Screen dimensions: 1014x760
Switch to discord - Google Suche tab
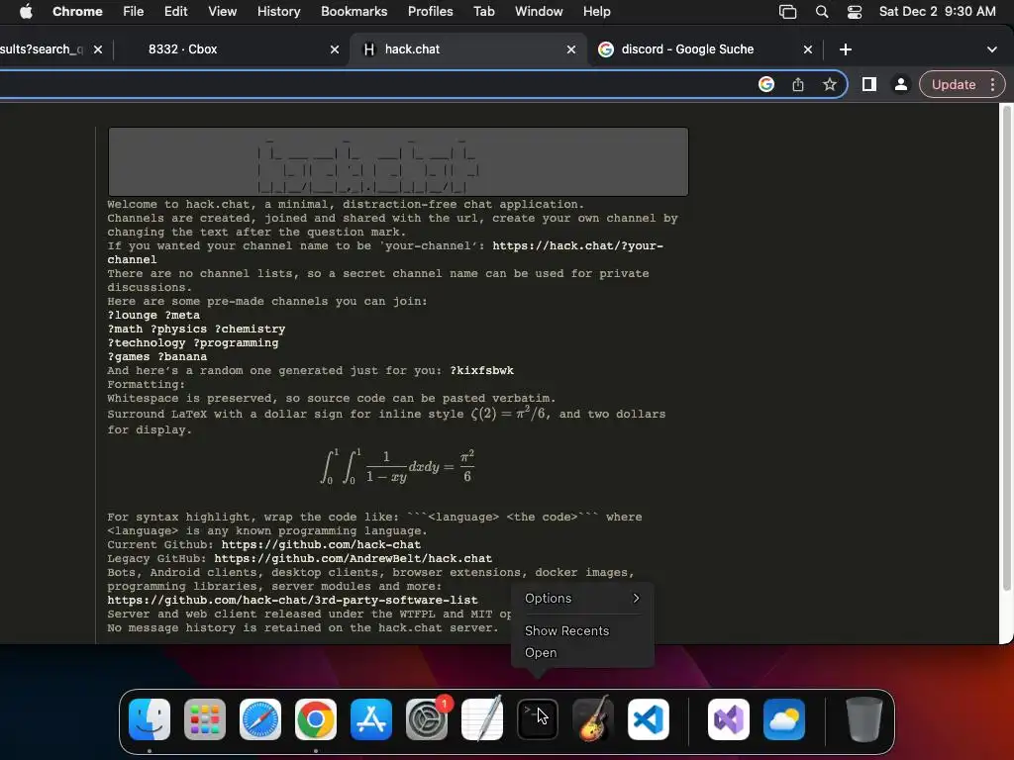pyautogui.click(x=705, y=49)
